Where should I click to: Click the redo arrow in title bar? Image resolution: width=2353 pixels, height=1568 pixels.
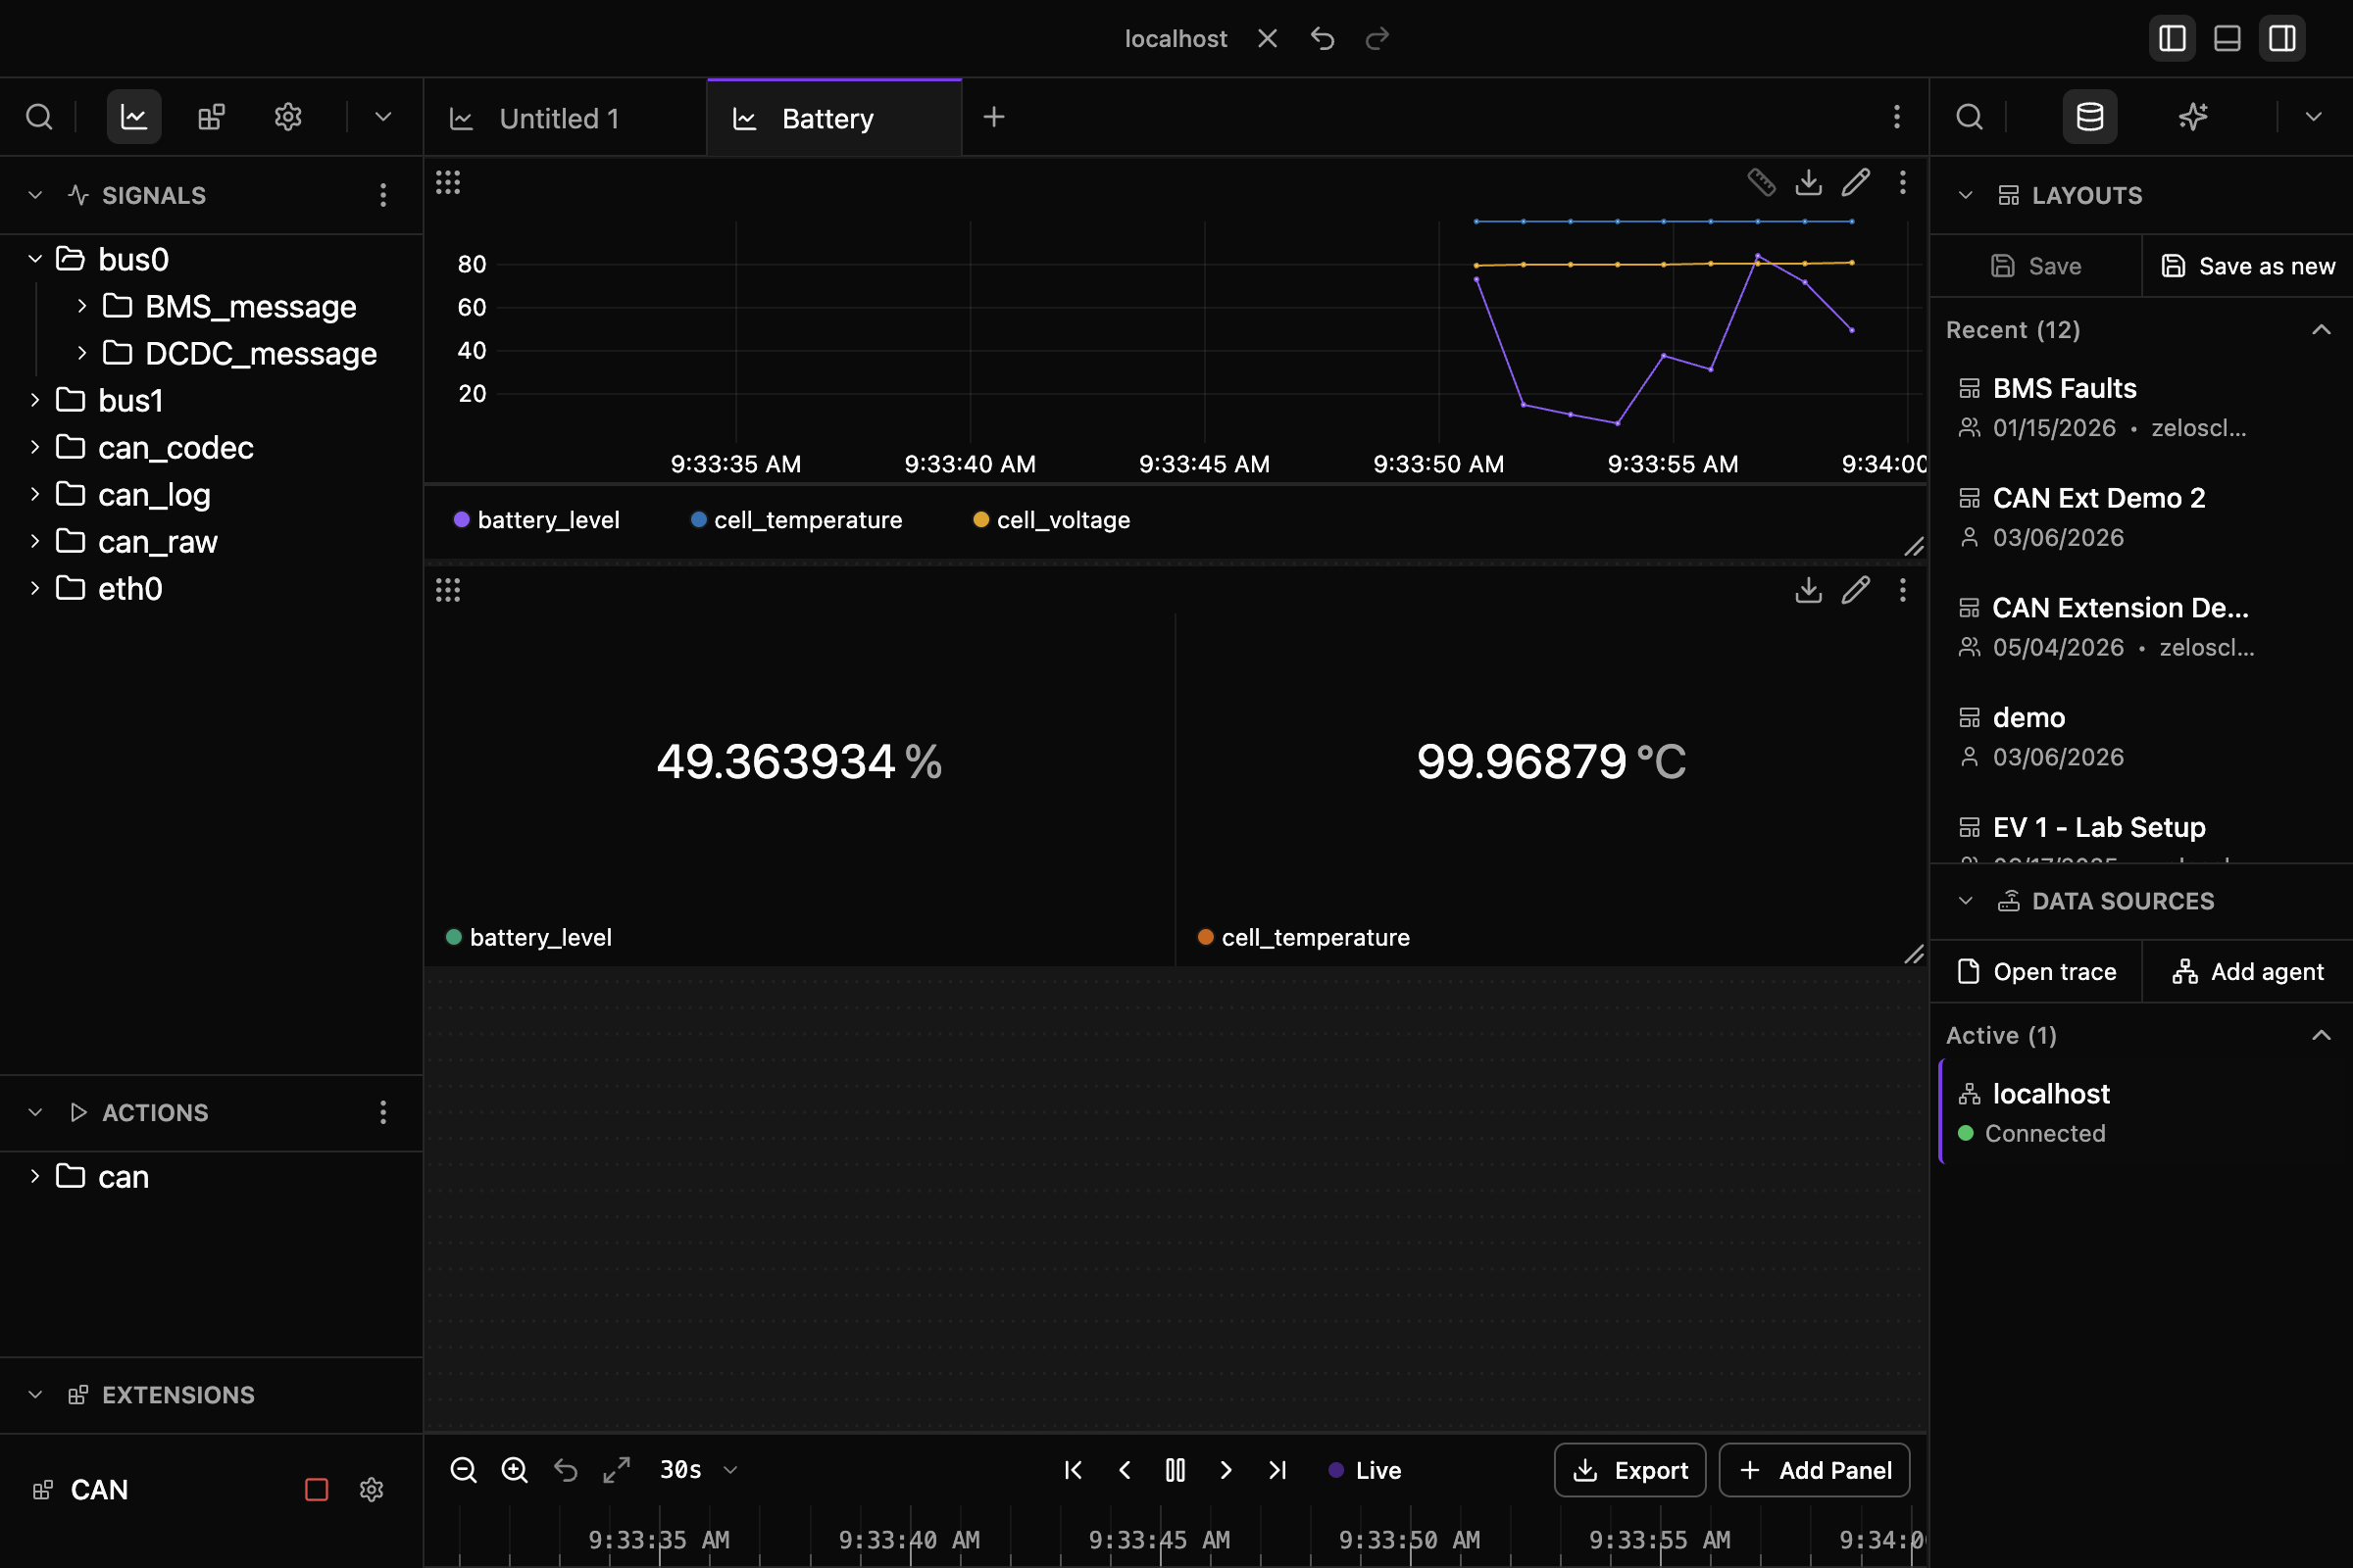pos(1377,39)
